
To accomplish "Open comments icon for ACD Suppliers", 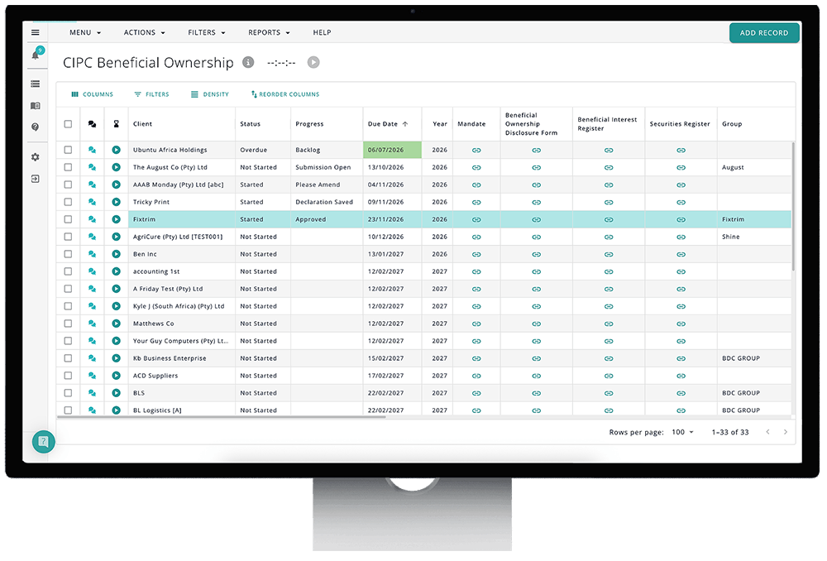I will click(x=93, y=376).
